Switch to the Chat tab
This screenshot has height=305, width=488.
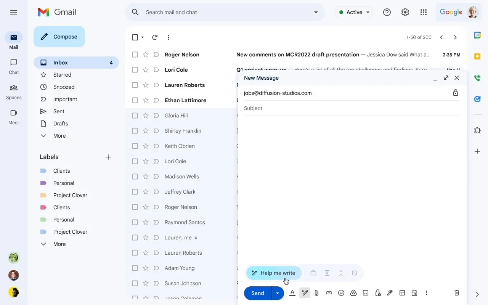(14, 66)
